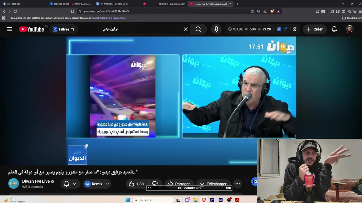
Task: Click the youtube.com address bar URL
Action: click(107, 11)
